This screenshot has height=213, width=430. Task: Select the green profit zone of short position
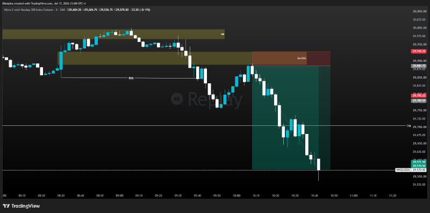[x=291, y=117]
